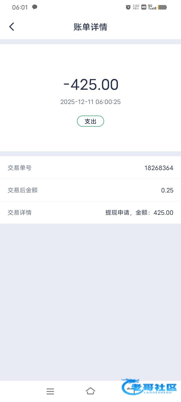Tap the balance value 0.25
The width and height of the screenshot is (181, 402).
(167, 190)
